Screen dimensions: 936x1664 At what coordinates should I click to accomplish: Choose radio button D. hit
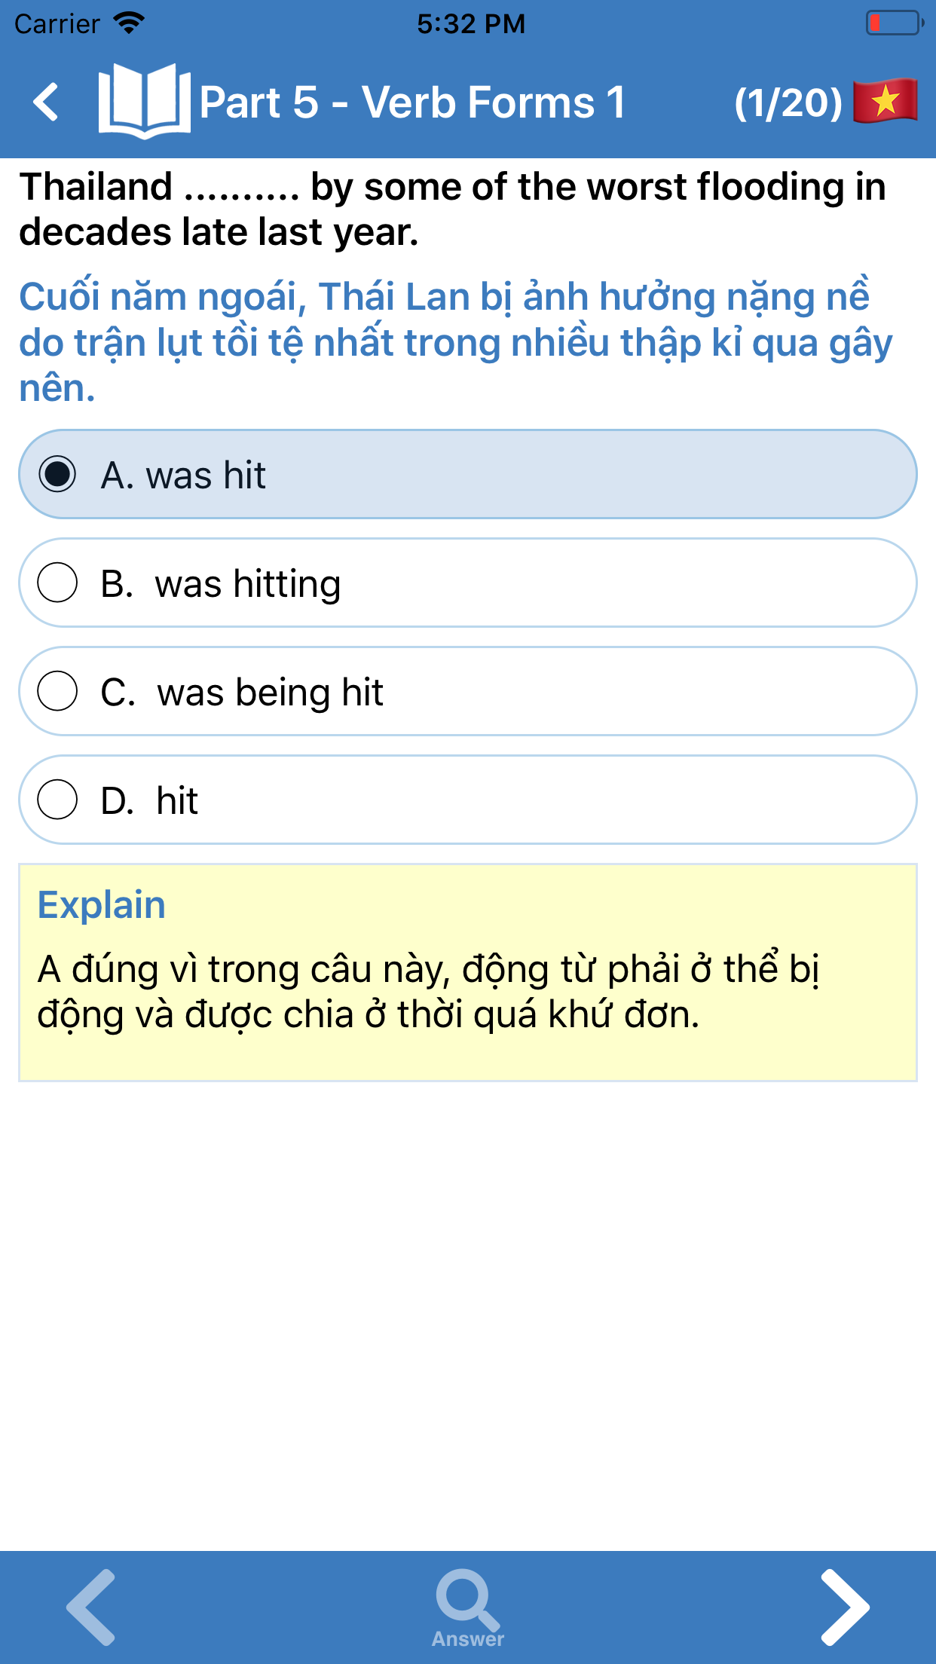(x=58, y=800)
